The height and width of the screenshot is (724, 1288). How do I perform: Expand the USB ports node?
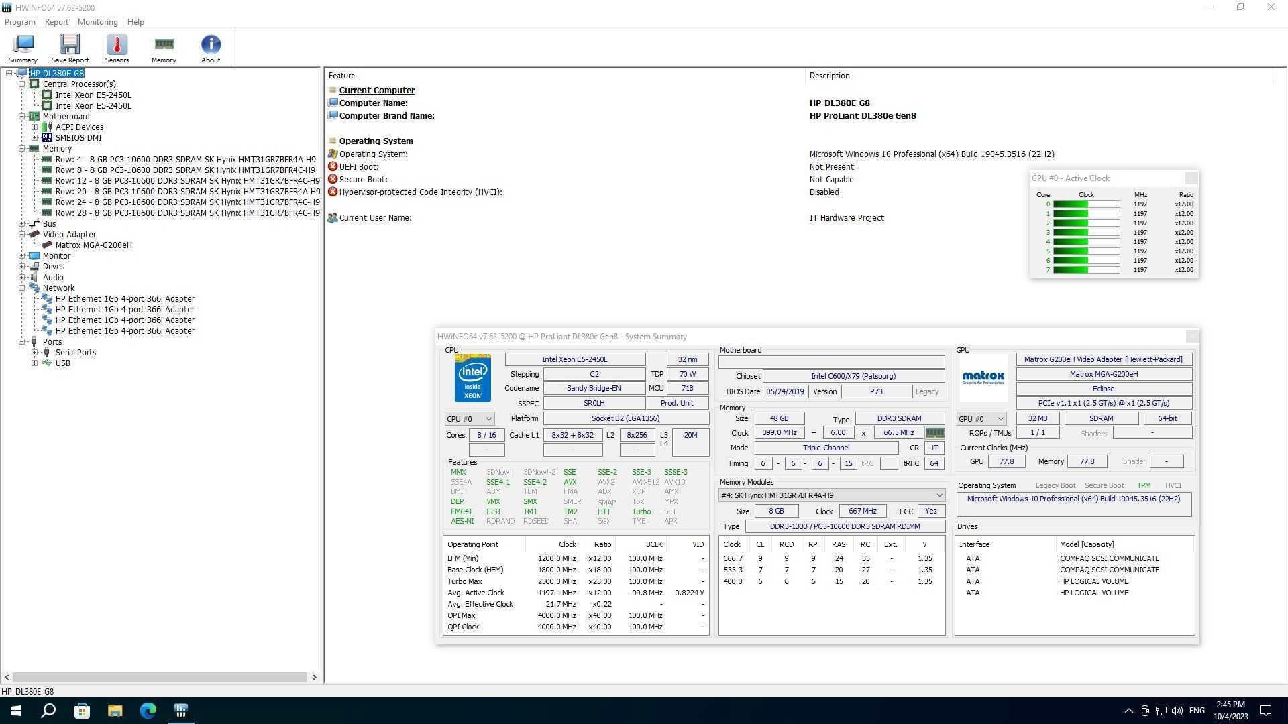pos(34,363)
